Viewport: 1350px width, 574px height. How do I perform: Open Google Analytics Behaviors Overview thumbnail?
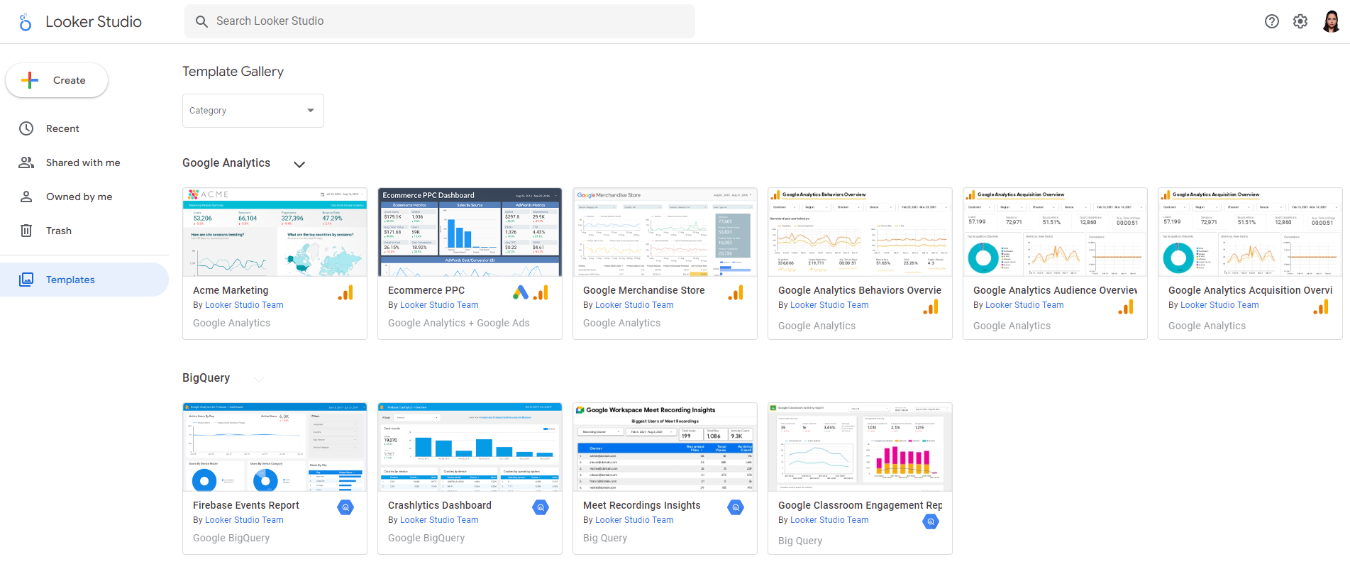click(860, 232)
